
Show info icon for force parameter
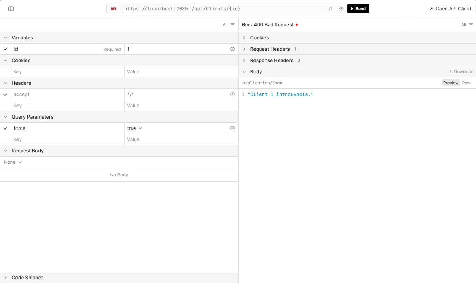[x=233, y=128]
